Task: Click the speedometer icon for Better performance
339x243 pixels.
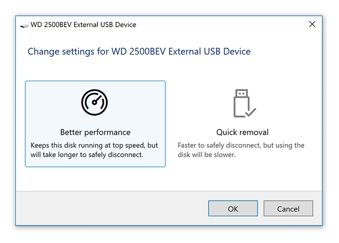Action: [x=95, y=103]
